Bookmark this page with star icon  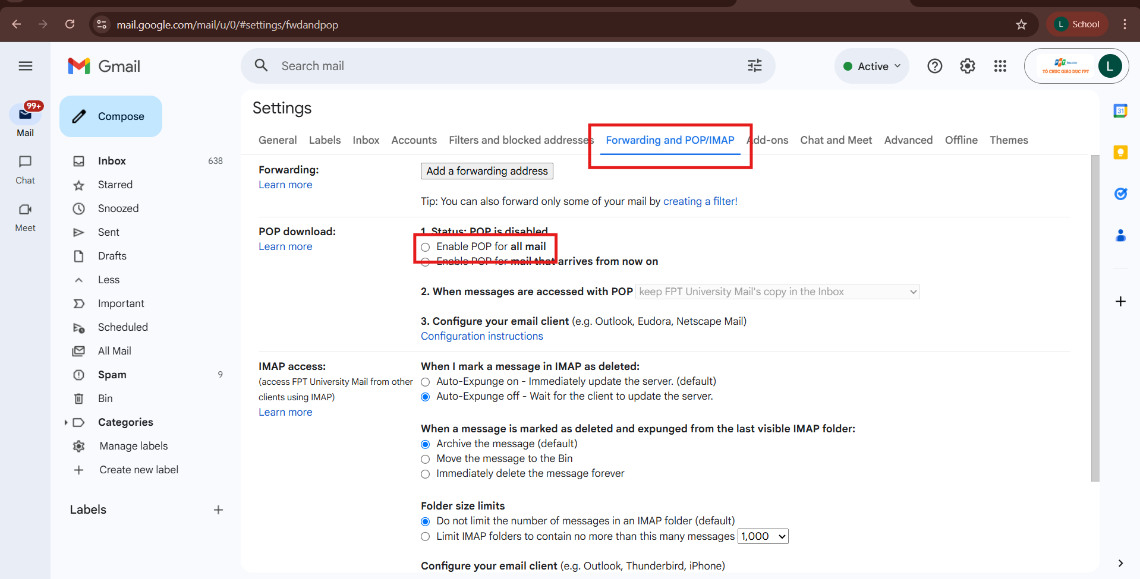(x=1021, y=24)
